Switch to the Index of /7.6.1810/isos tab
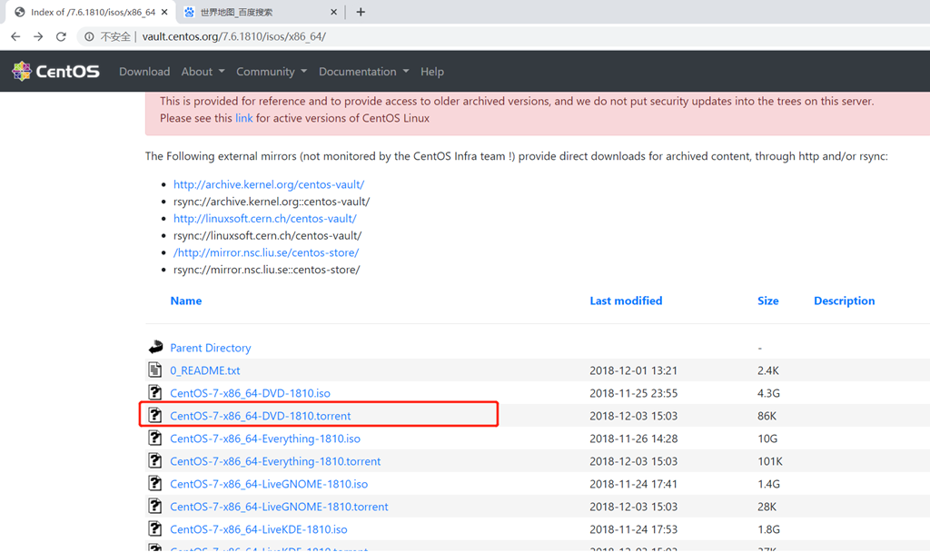The width and height of the screenshot is (930, 552). coord(92,12)
